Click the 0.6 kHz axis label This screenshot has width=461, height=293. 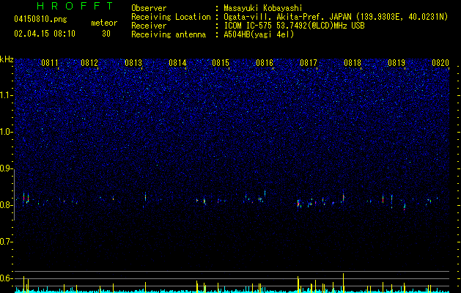tap(6, 278)
